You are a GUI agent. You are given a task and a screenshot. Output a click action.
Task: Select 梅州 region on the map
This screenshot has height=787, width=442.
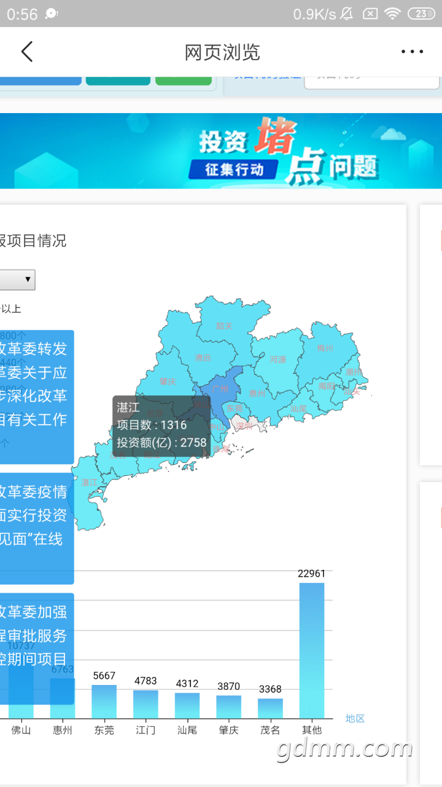point(325,348)
